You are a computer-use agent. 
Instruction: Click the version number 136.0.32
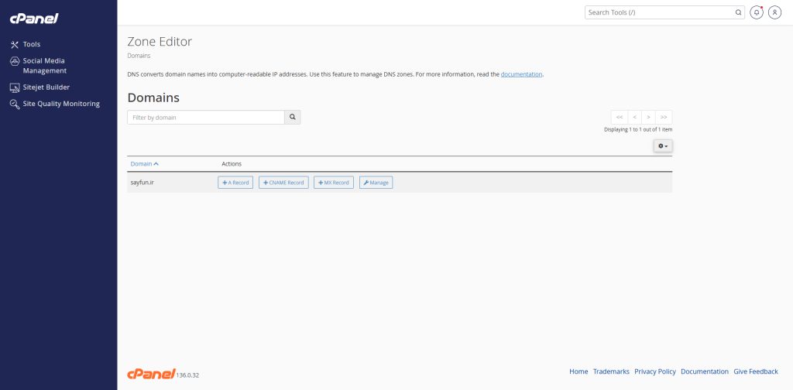[187, 375]
